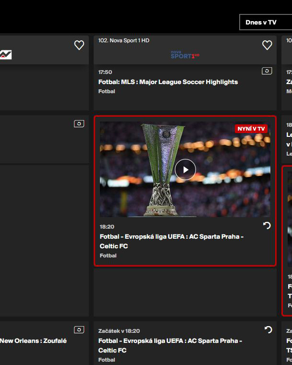Click Fotbal genre label under MLS Highlights
The width and height of the screenshot is (292, 365).
click(x=107, y=91)
